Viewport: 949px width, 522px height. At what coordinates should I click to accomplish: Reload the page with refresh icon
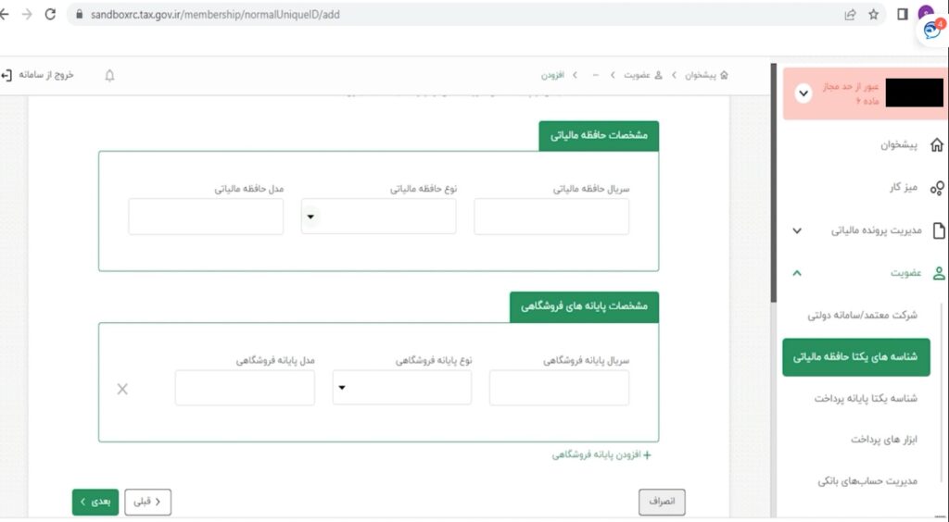pyautogui.click(x=51, y=15)
